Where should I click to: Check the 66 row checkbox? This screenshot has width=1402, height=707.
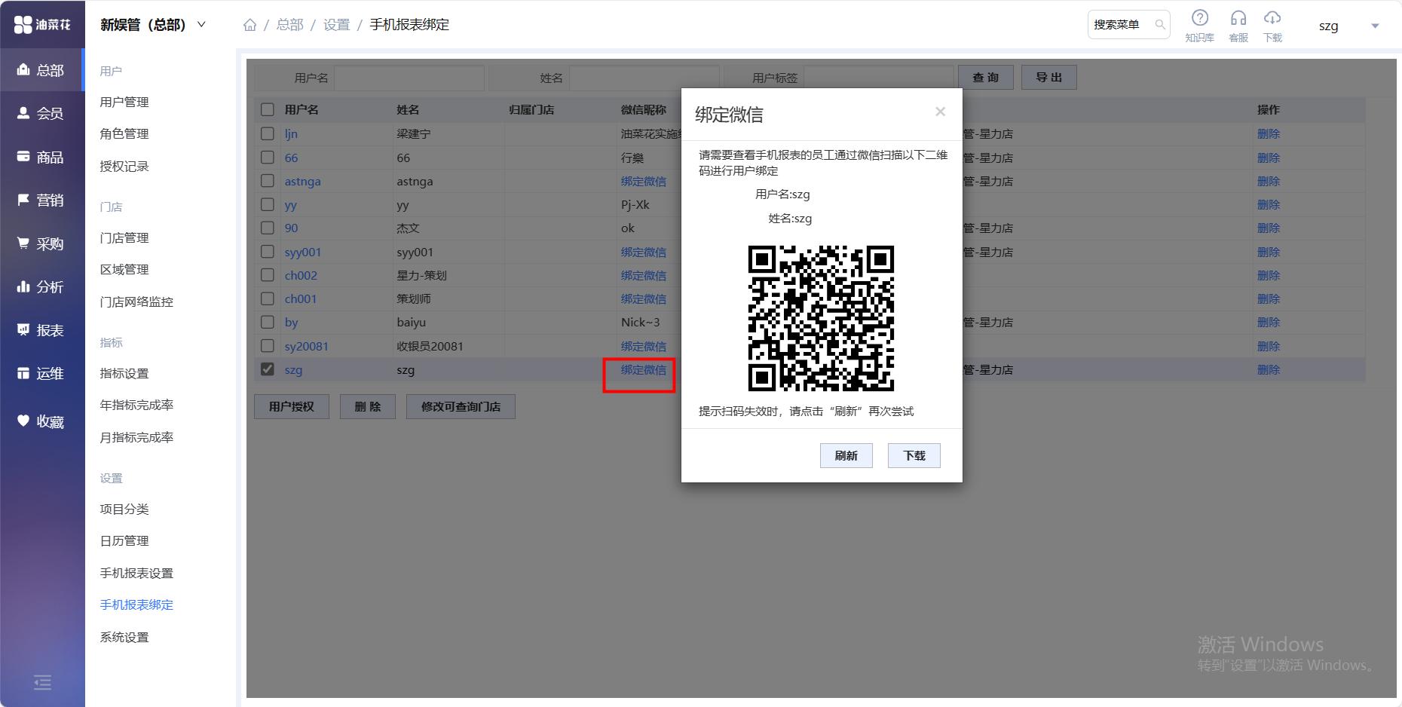click(x=268, y=158)
